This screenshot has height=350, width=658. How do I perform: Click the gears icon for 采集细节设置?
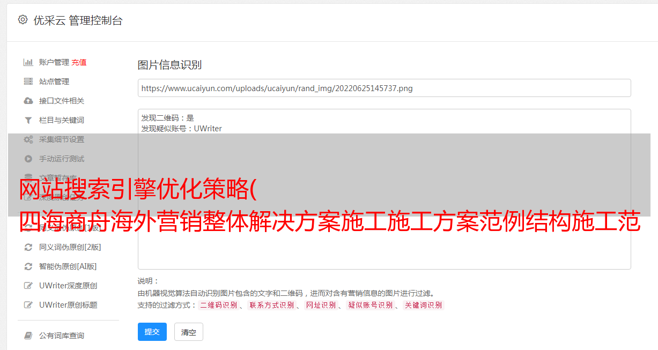point(28,139)
